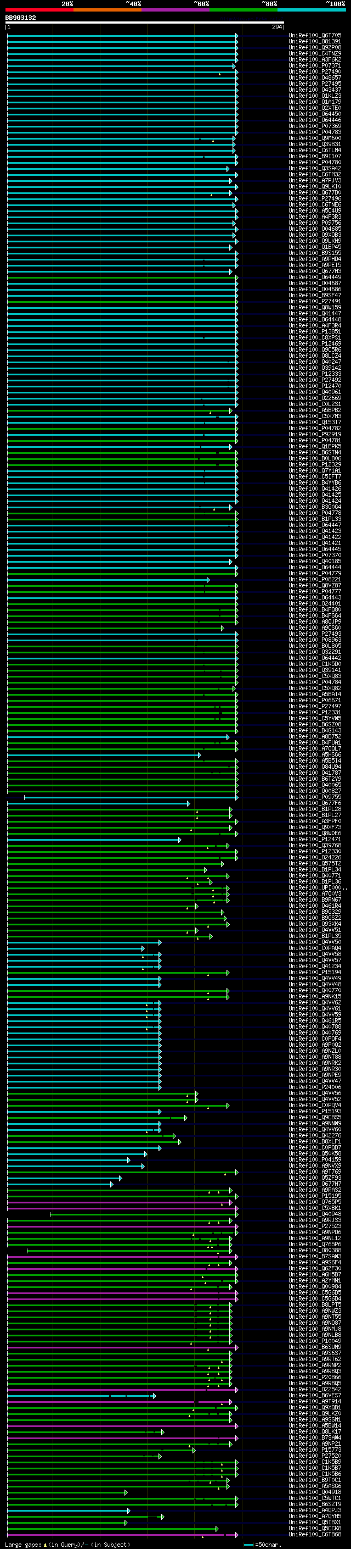Open the truncated UniRef100_UPI000.. label

point(318,887)
